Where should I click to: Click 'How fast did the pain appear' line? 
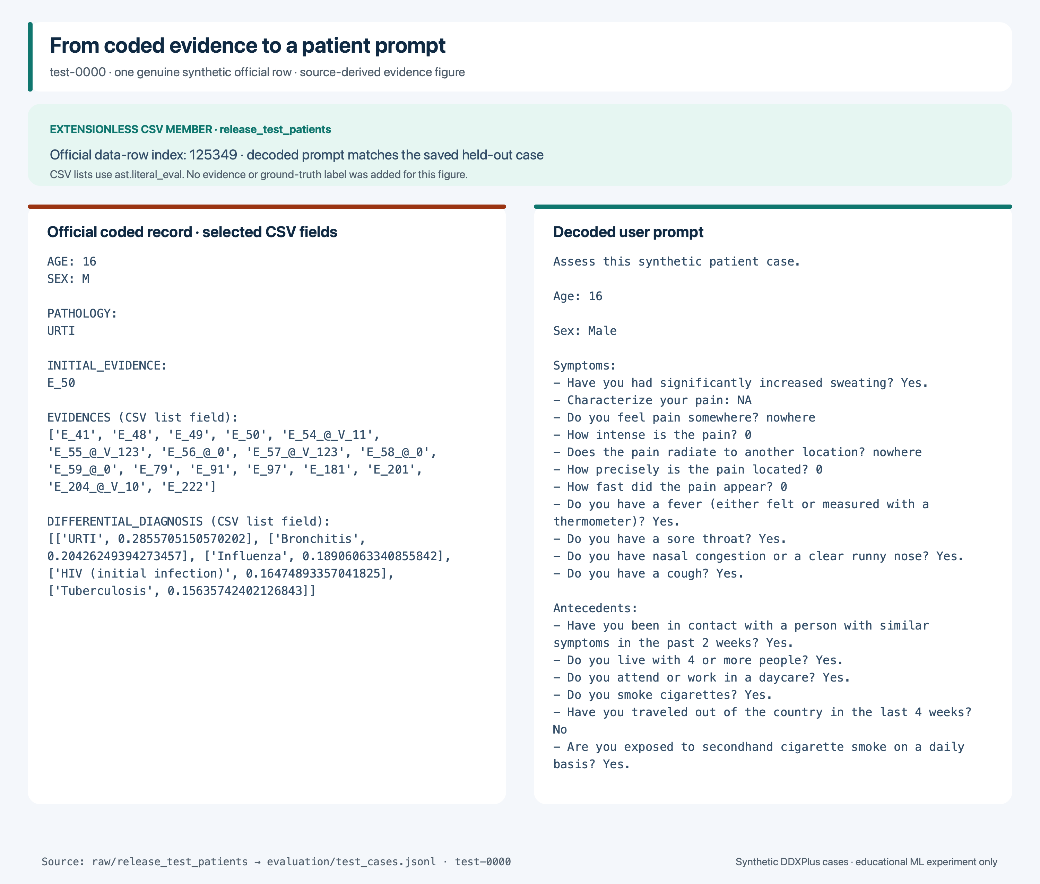[x=670, y=487]
